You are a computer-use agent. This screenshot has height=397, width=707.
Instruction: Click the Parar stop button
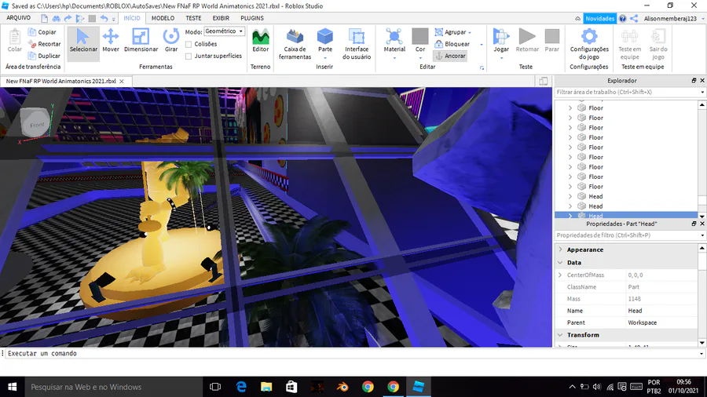[552, 42]
